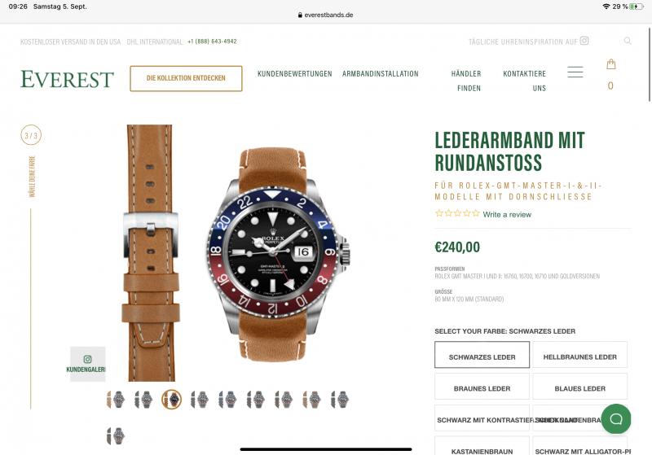The image size is (652, 455).
Task: Open Kundenbewertungen menu item
Action: [294, 74]
